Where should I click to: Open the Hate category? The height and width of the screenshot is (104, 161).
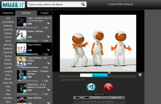click(8, 87)
